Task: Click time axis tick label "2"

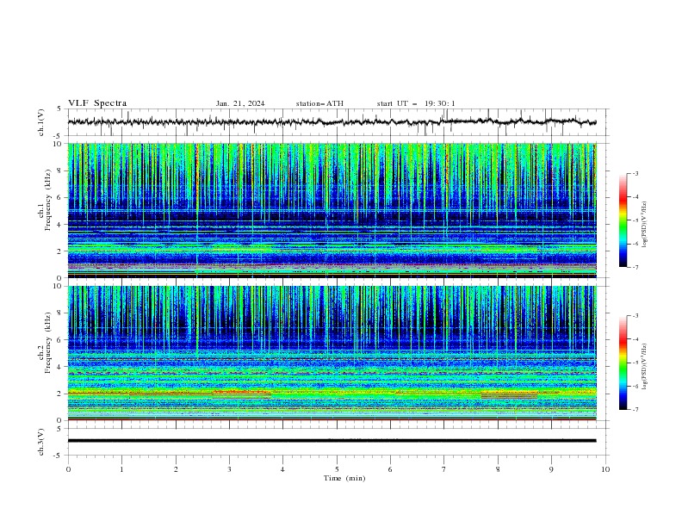Action: point(176,469)
